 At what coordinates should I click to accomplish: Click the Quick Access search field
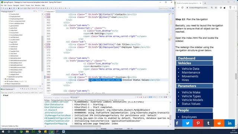163,8
